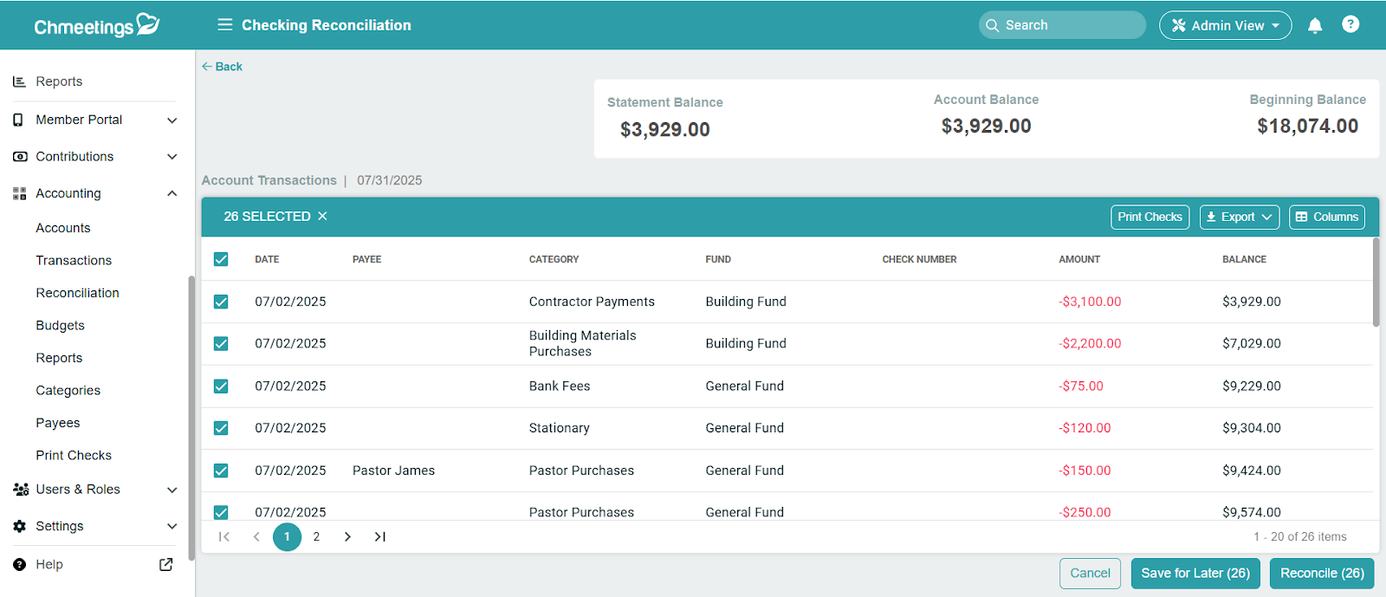Clear selection with the X icon
This screenshot has height=597, width=1386.
point(322,217)
